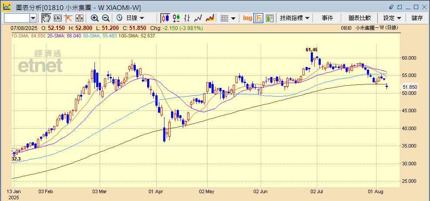Toggle the log scale button
Viewport: 430px width, 201px height.
click(x=247, y=18)
